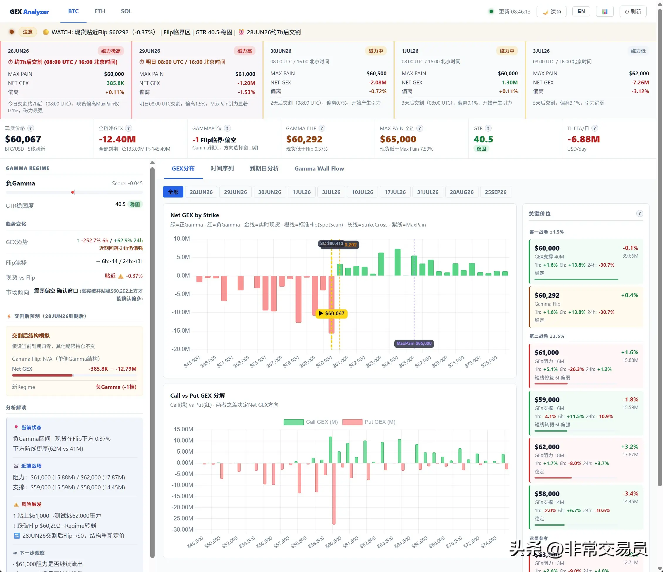The width and height of the screenshot is (663, 572).
Task: Click eye icon beside 下一步观察
Action: click(x=15, y=553)
